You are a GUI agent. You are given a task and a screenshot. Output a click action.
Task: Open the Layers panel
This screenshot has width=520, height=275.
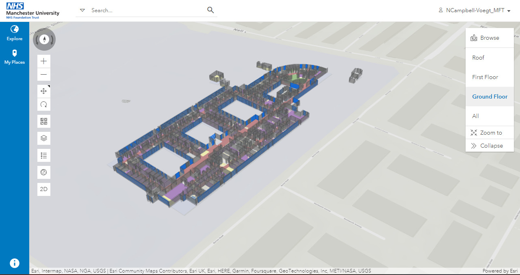point(43,138)
